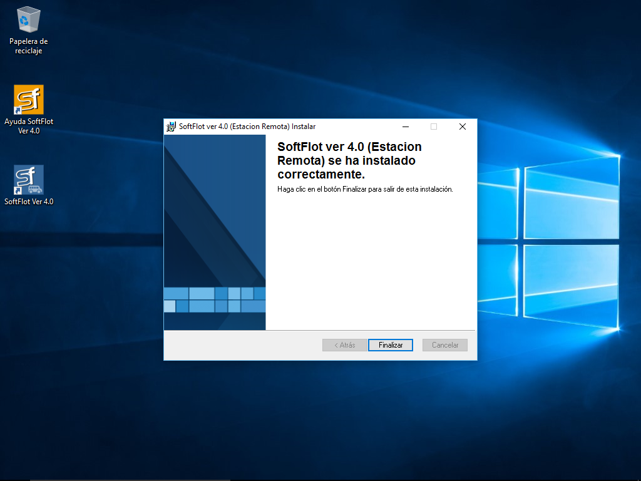
Task: Minimize the SoftFlot installer window
Action: click(405, 127)
